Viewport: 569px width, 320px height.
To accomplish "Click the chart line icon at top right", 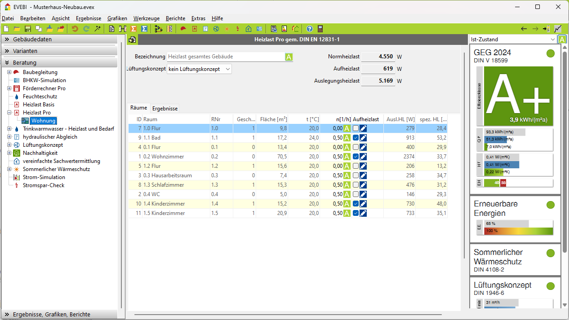I will point(558,29).
